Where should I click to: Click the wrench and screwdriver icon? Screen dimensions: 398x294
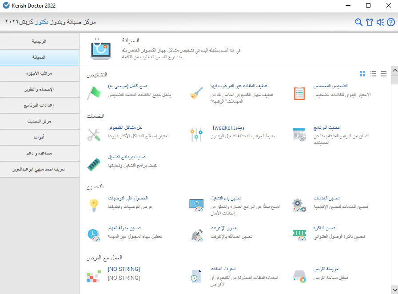click(94, 135)
